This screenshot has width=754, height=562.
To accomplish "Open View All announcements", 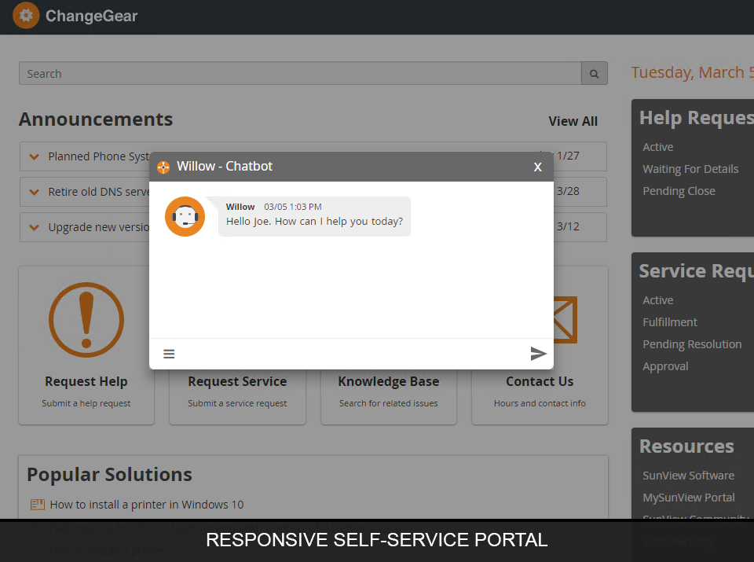I will 573,121.
